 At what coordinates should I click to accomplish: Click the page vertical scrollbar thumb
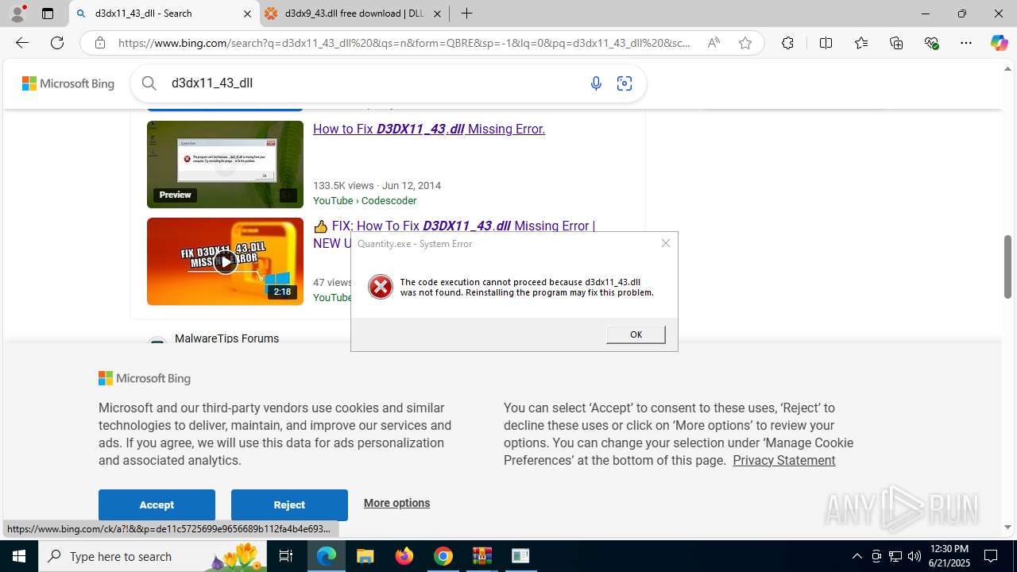pos(1008,267)
